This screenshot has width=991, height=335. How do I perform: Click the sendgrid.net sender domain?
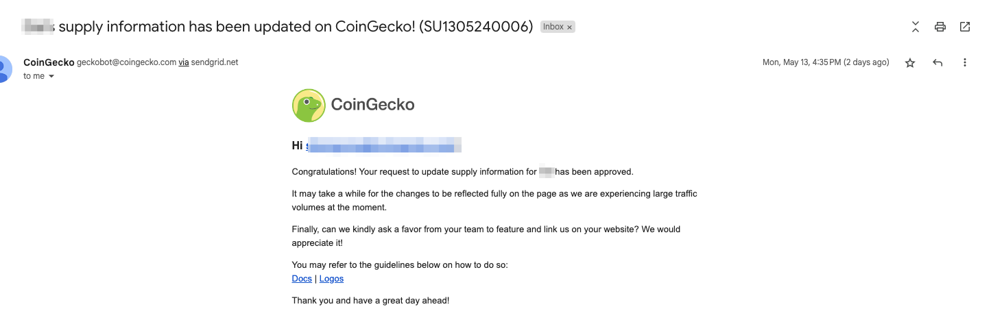(x=215, y=62)
